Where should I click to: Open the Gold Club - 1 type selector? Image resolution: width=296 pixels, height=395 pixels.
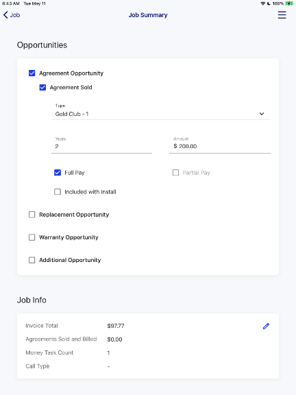pyautogui.click(x=161, y=111)
